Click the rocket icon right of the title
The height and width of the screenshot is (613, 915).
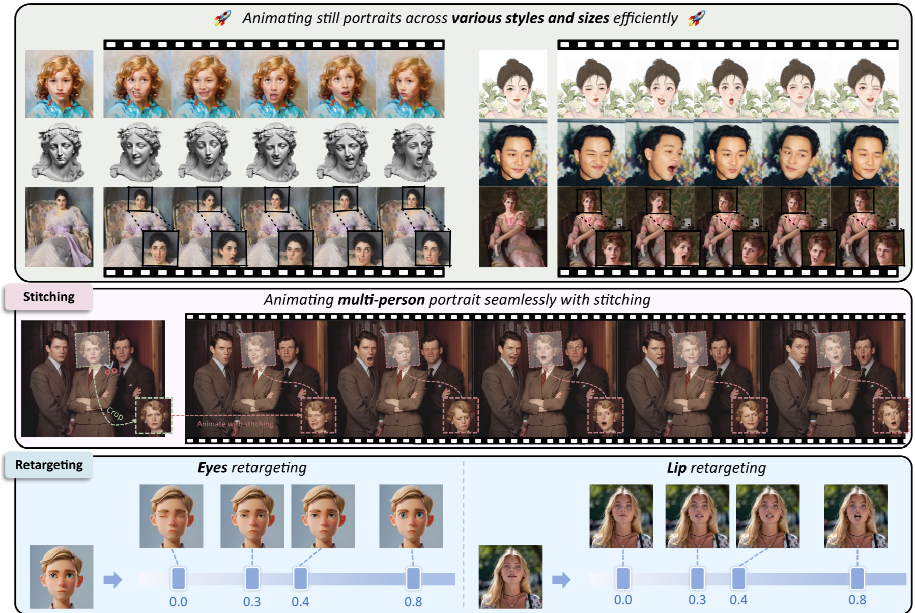(x=696, y=18)
